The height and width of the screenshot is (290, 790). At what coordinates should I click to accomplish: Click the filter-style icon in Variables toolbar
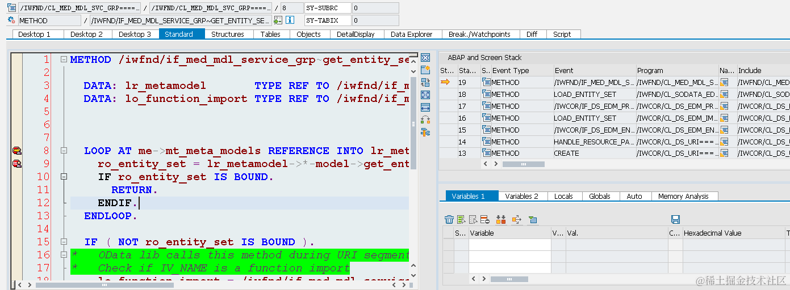533,220
